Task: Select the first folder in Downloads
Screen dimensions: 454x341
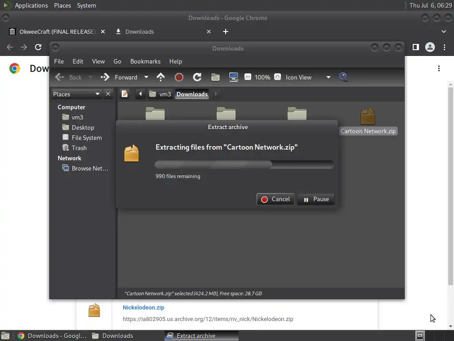Action: 155,113
